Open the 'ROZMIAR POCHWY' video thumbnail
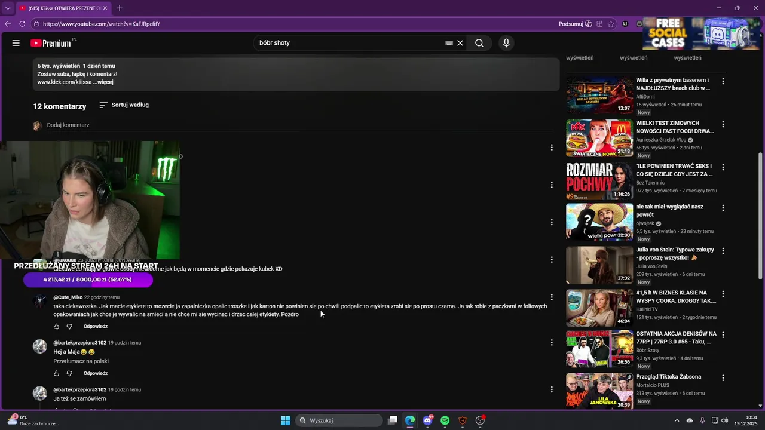Viewport: 765px width, 430px height. click(x=599, y=181)
